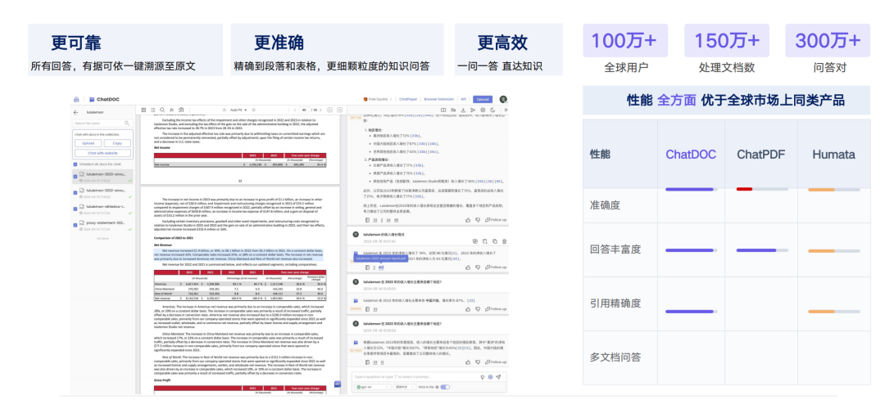Delete the first lululemon question via trash icon

click(504, 241)
